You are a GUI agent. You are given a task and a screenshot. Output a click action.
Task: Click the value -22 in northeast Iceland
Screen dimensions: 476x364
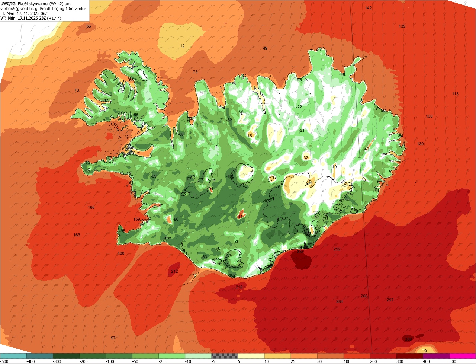(299, 107)
